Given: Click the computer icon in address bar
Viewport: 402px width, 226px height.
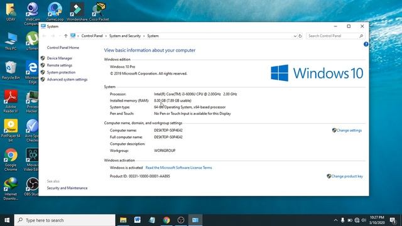Looking at the screenshot, I should [73, 36].
